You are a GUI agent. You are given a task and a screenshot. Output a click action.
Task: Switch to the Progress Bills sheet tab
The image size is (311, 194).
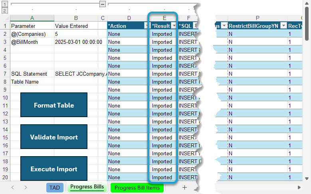[87, 187]
